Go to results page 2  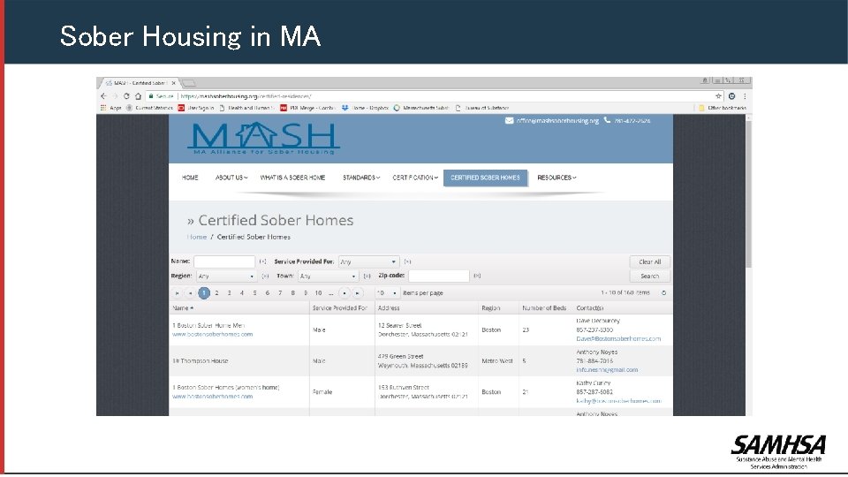point(217,293)
